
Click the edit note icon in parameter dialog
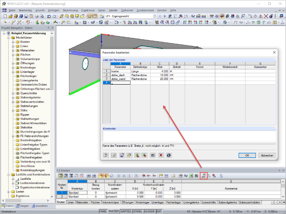click(114, 155)
